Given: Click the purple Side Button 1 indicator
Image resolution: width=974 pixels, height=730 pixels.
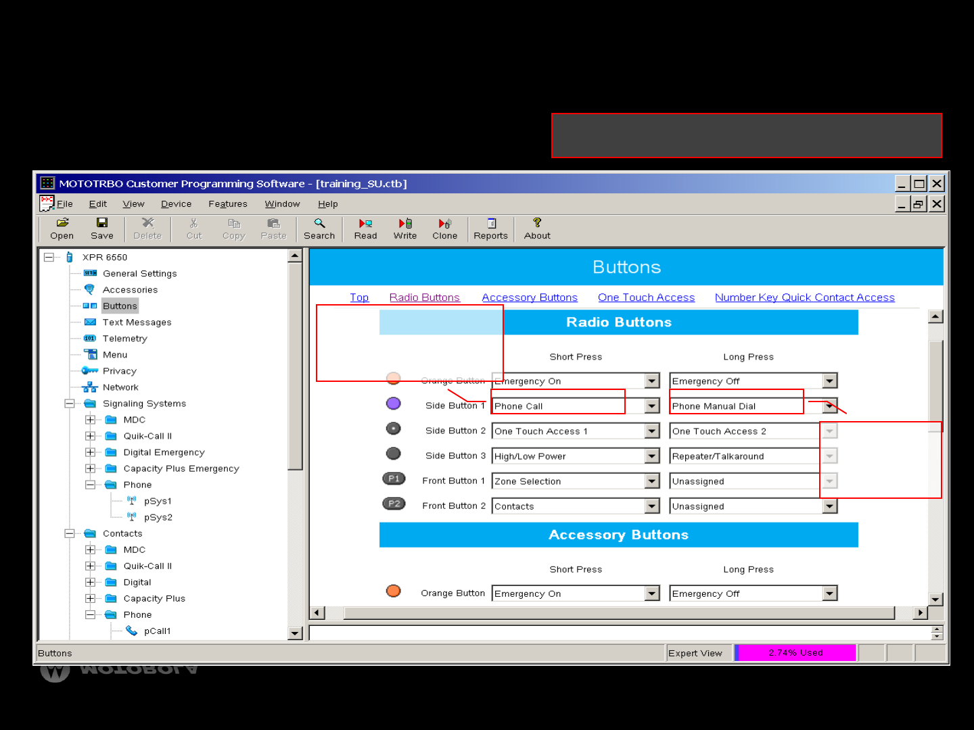Looking at the screenshot, I should tap(393, 404).
